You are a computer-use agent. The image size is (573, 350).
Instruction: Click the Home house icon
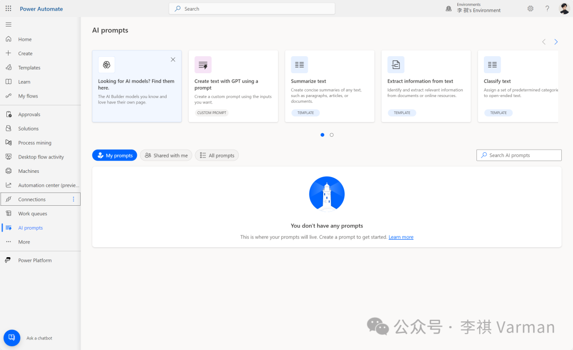8,39
